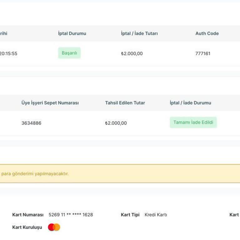Click the auth code value 777161
240x240 pixels.
(x=203, y=53)
